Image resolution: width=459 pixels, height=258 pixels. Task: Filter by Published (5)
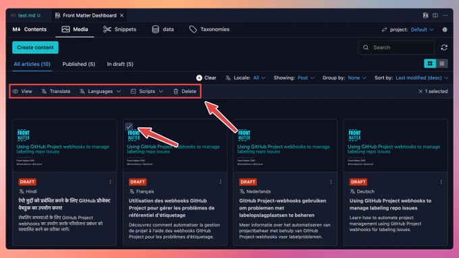[79, 64]
